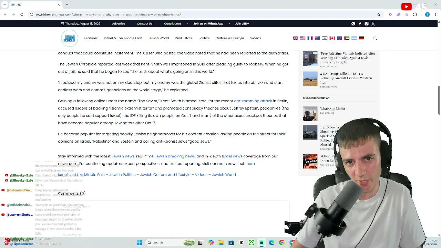Open the Windows Start menu

139,242
